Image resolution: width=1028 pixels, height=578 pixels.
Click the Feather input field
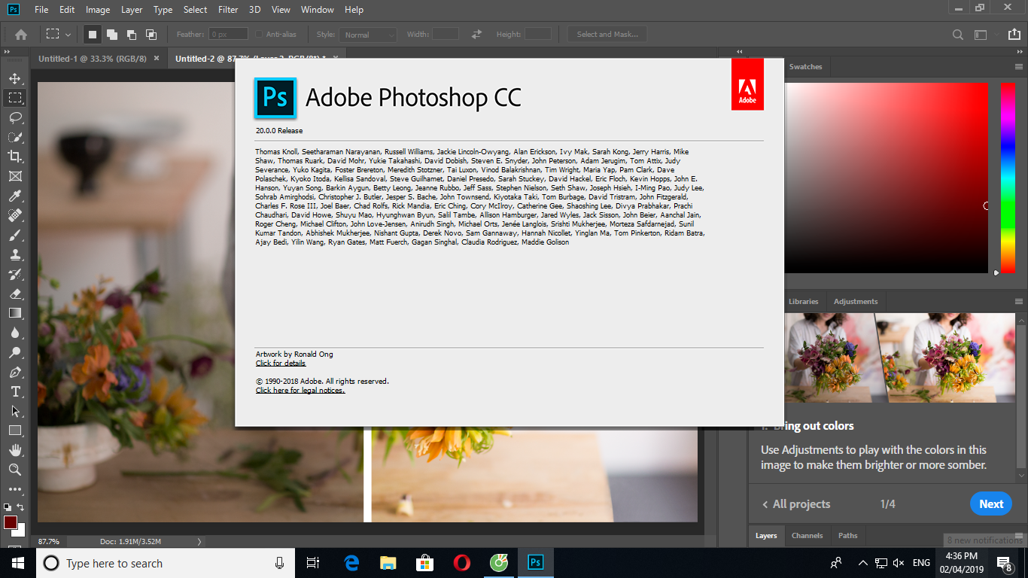pos(229,35)
